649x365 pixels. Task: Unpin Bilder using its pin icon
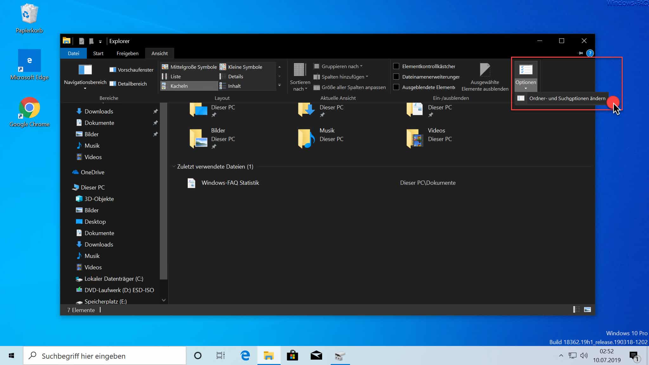[x=155, y=134]
